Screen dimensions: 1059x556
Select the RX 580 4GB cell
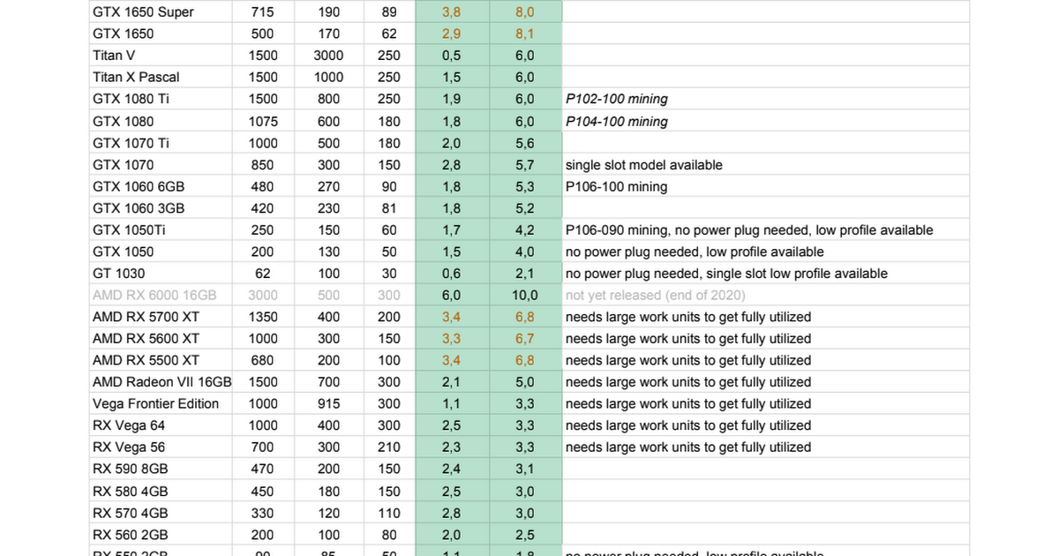point(161,491)
